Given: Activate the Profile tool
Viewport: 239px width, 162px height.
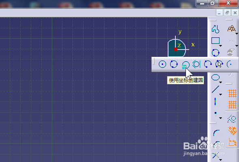Looking at the screenshot, I should [216, 29].
